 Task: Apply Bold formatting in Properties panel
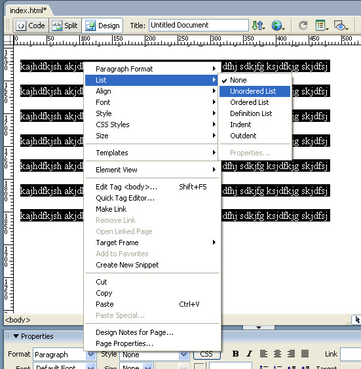(235, 353)
